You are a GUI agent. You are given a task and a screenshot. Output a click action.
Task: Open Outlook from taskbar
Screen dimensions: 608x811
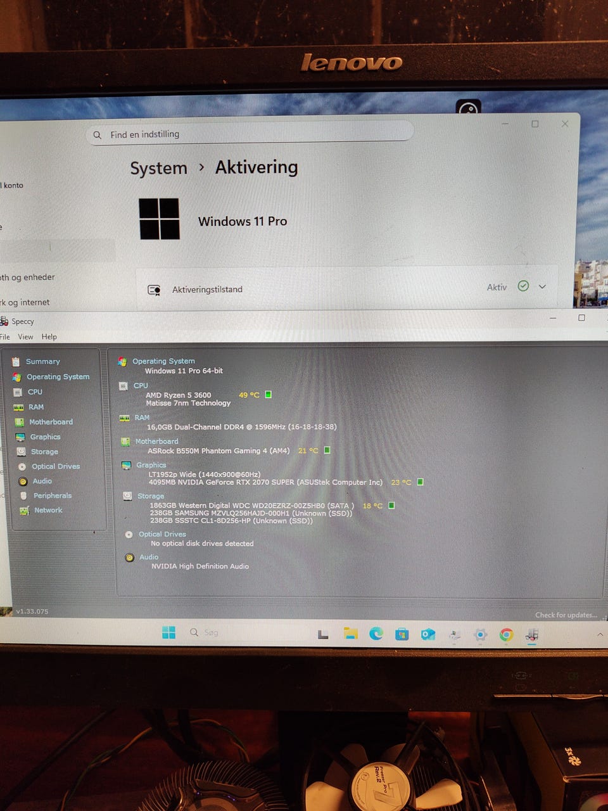[x=428, y=634]
